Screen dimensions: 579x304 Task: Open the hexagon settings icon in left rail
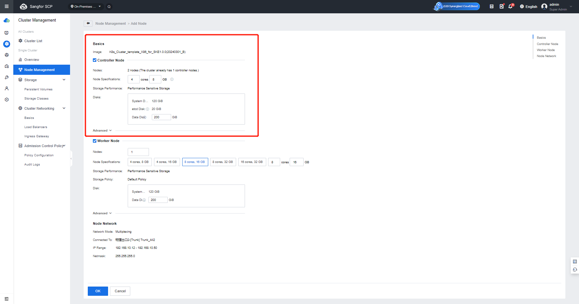point(6,100)
